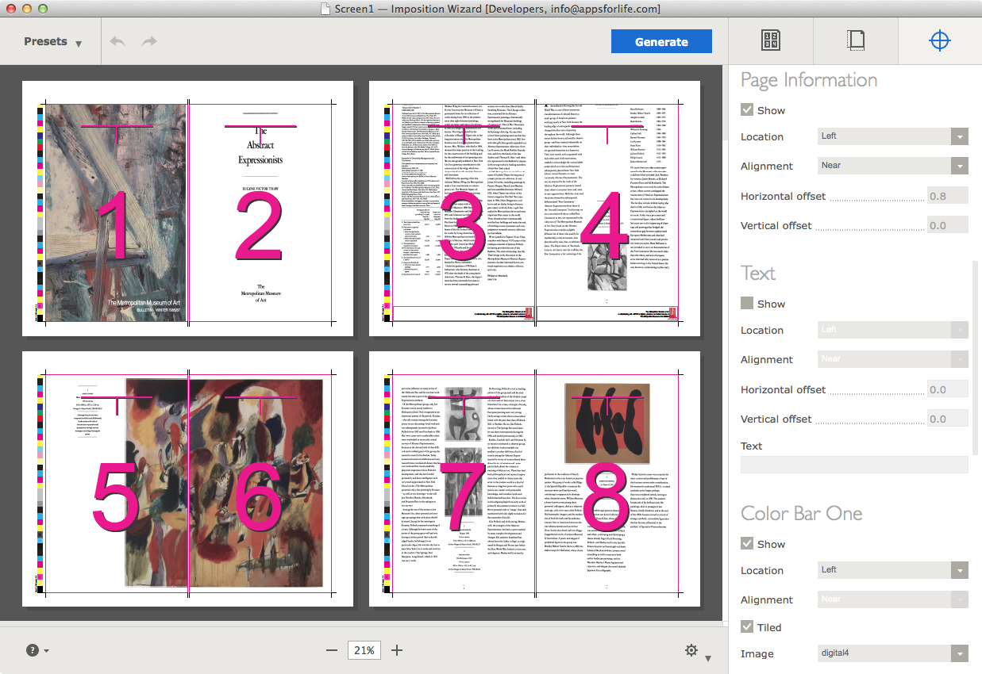Select the crosshair marks panel icon
Viewport: 982px width, 674px height.
[x=939, y=40]
